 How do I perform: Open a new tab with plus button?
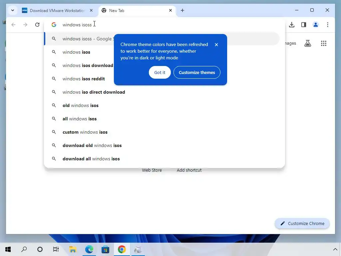click(182, 10)
